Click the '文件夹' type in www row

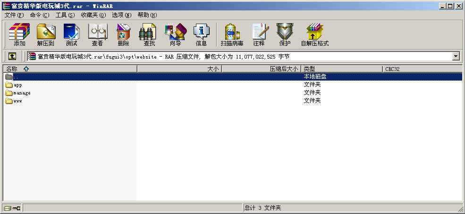pos(312,101)
